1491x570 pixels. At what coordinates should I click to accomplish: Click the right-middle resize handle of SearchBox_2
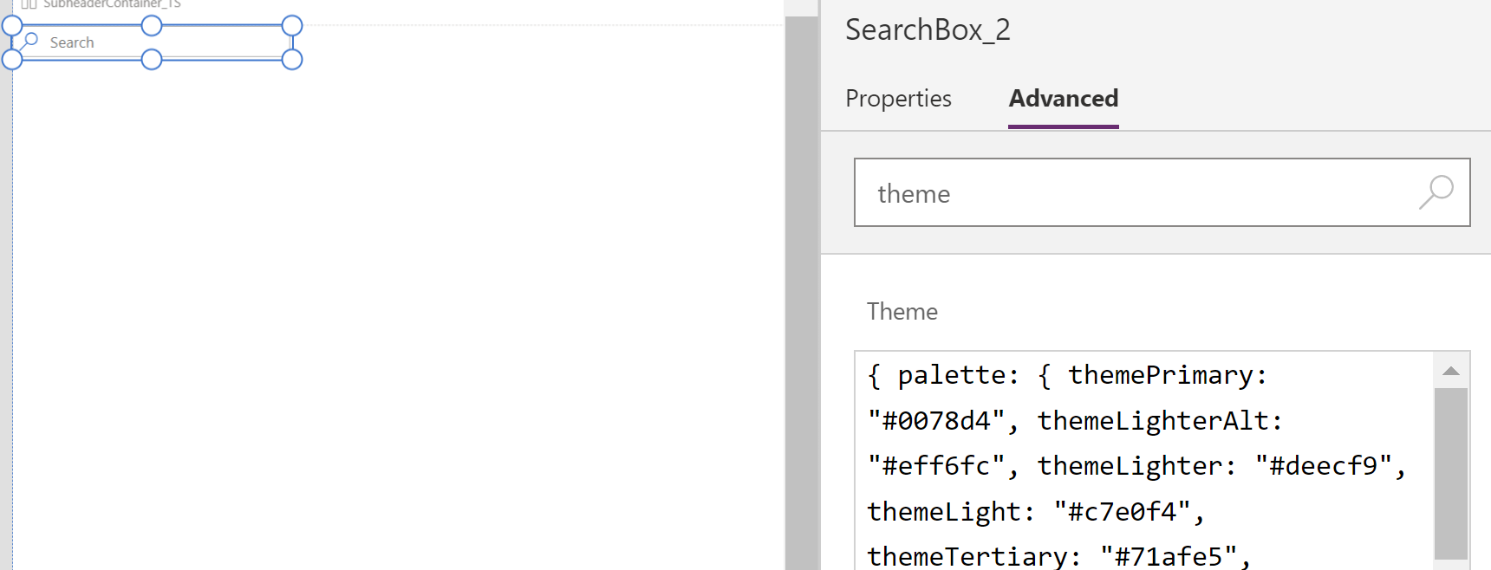tap(292, 42)
